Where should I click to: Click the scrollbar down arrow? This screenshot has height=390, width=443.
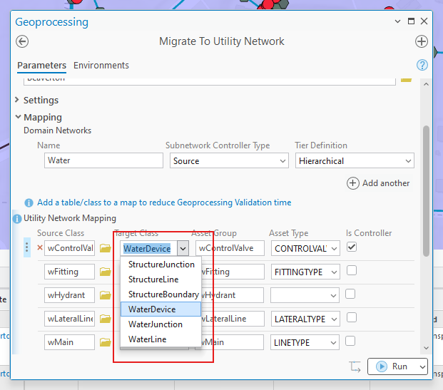click(426, 348)
